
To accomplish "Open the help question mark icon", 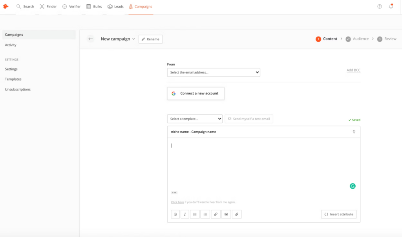I will click(379, 6).
